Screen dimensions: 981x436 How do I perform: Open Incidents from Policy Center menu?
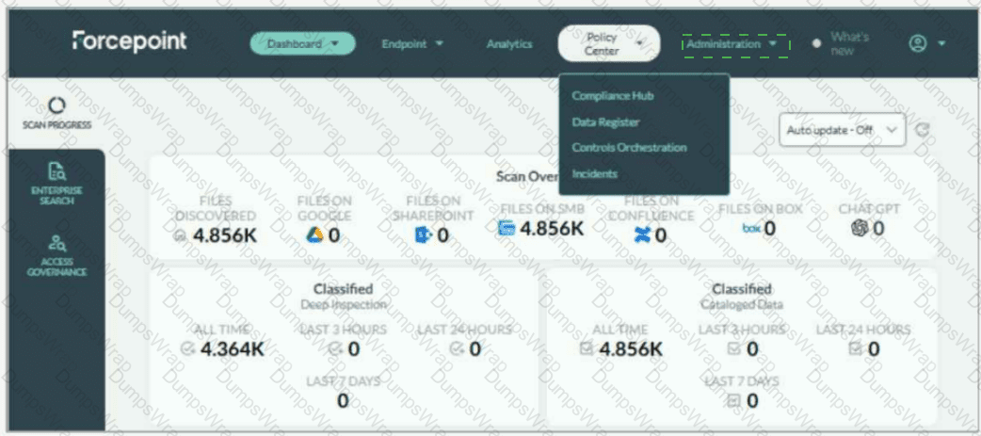pyautogui.click(x=594, y=174)
